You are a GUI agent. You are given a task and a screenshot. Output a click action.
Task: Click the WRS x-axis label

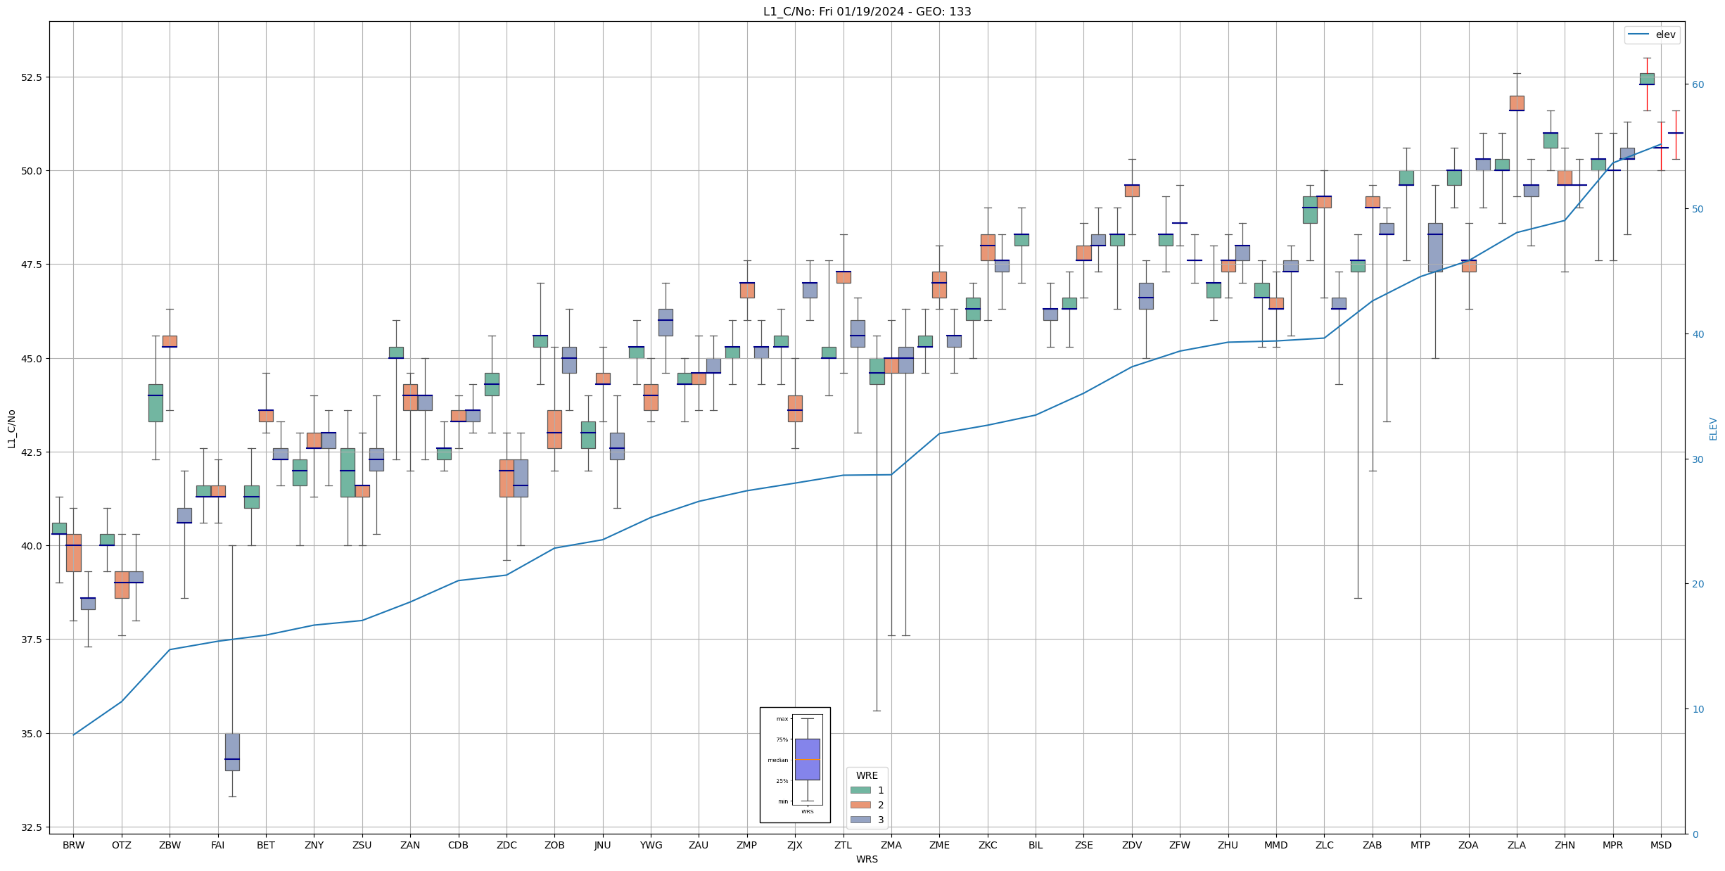[x=867, y=859]
